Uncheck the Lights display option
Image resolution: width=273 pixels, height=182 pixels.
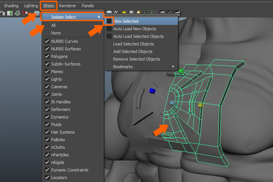point(47,79)
